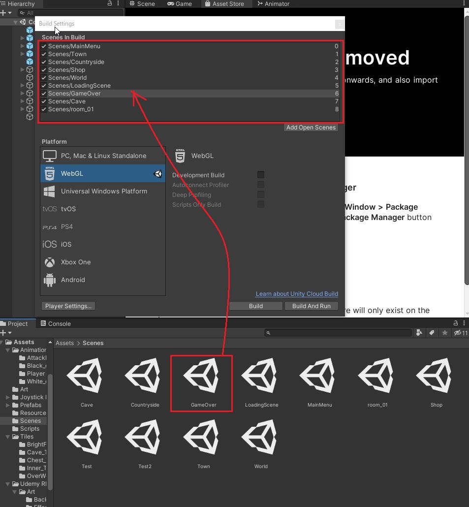Open the Project panel create plus dropdown
469x507 pixels.
coord(6,333)
